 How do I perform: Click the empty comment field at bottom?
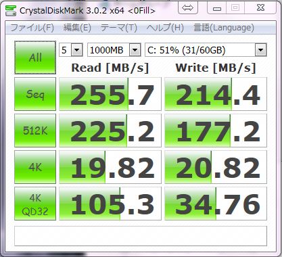(x=141, y=236)
